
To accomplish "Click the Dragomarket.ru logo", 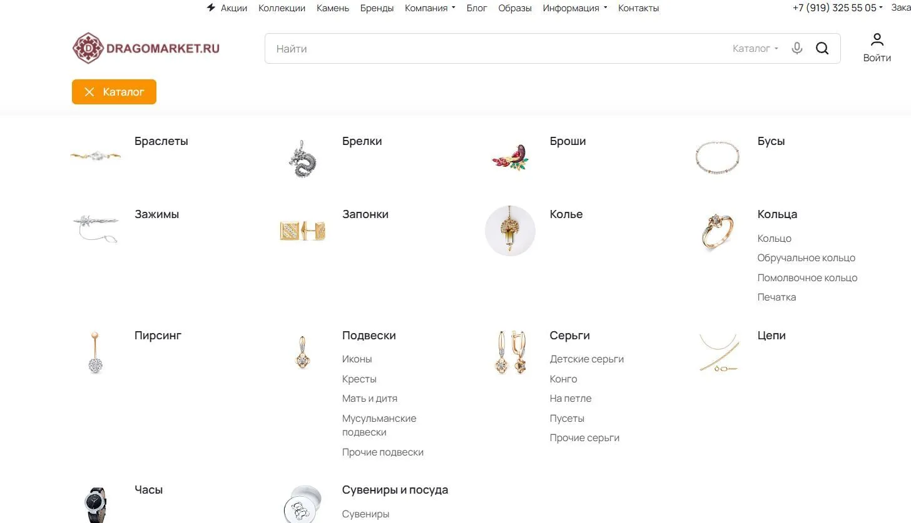I will 146,48.
